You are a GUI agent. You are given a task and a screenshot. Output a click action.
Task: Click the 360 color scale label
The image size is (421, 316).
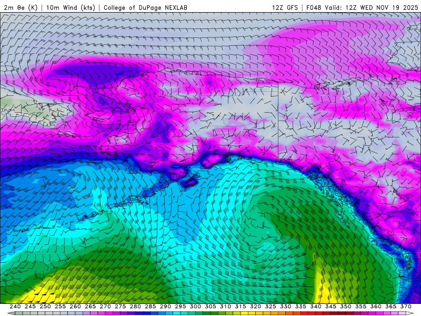click(376, 307)
